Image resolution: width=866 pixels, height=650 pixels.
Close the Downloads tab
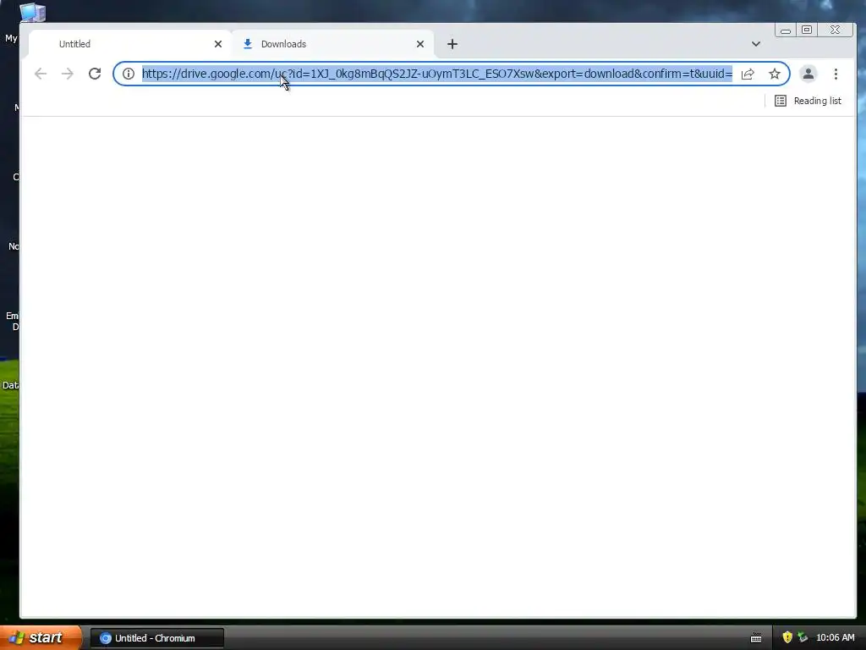click(x=420, y=44)
